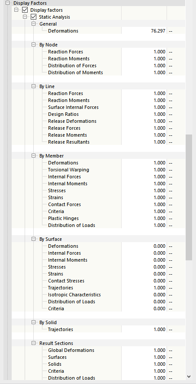Collapse the General group
Screen dimensions: 196x384
[x=33, y=24]
